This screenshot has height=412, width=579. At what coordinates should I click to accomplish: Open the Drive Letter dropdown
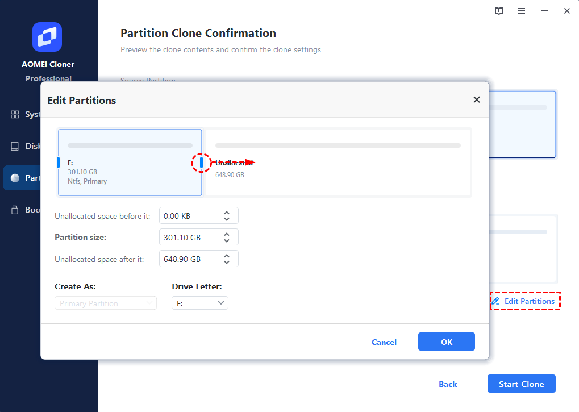click(x=200, y=303)
